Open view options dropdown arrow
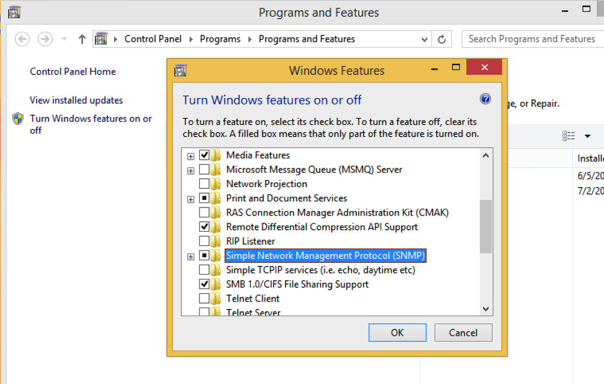Image resolution: width=604 pixels, height=384 pixels. [587, 136]
